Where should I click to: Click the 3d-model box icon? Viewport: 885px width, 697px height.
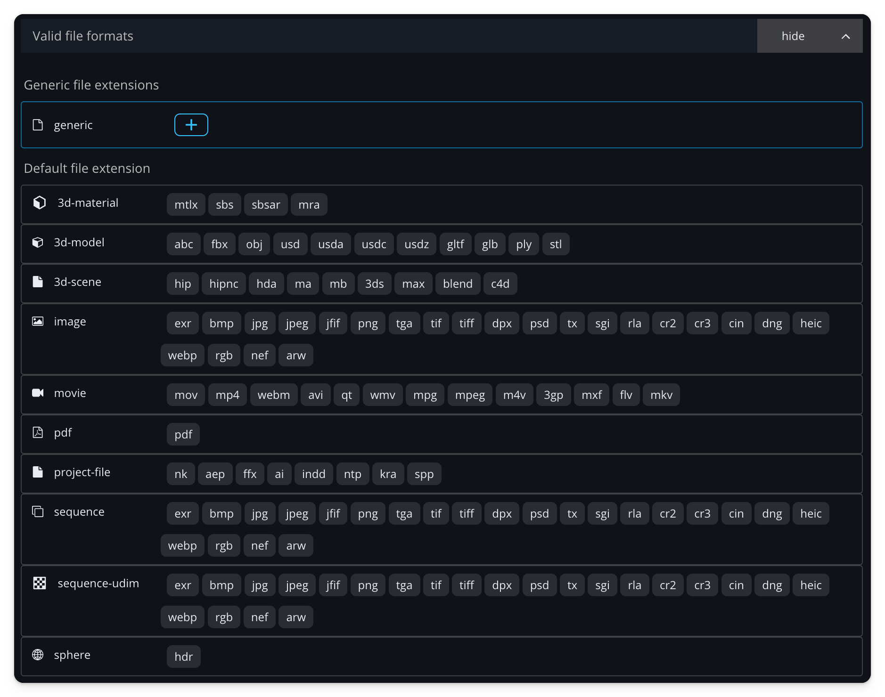coord(38,242)
